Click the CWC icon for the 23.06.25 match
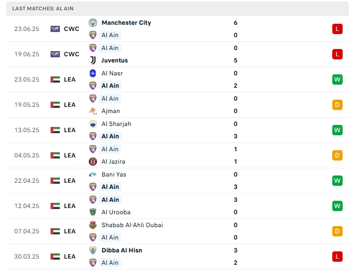355x271 pixels. [55, 29]
